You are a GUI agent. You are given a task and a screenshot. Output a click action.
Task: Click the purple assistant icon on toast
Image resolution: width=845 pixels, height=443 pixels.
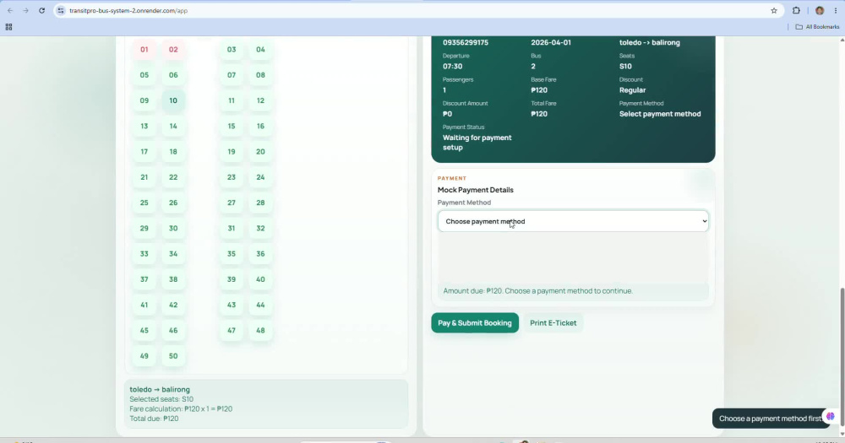831,417
